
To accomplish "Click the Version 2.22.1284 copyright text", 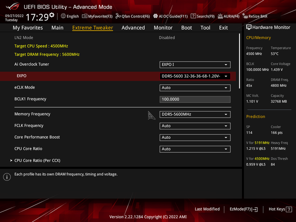I will click(x=148, y=217).
